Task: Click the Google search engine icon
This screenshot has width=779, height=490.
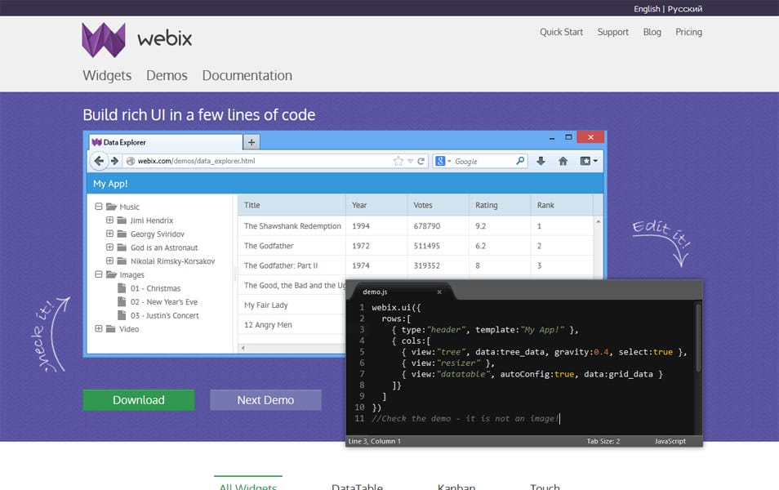Action: [x=440, y=161]
